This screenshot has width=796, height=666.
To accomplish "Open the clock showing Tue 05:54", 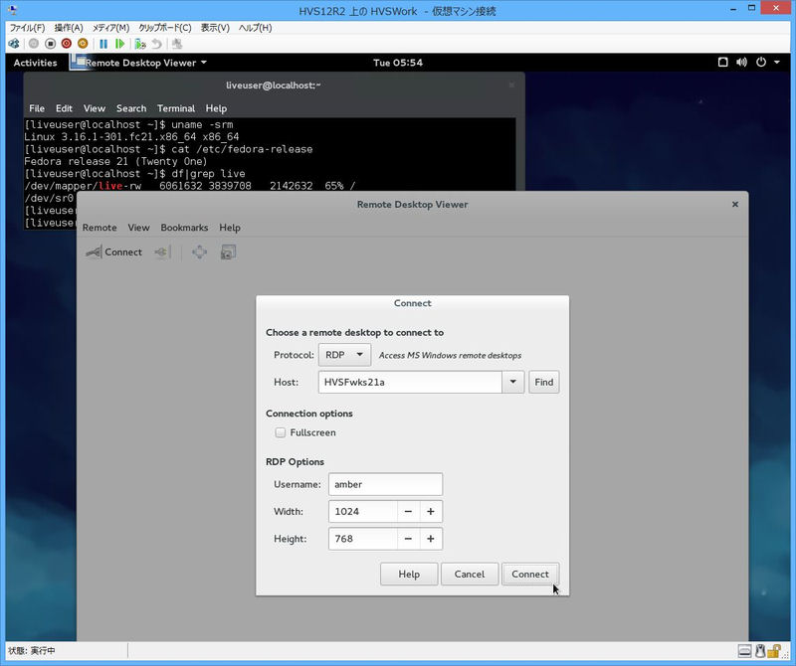I will tap(398, 63).
